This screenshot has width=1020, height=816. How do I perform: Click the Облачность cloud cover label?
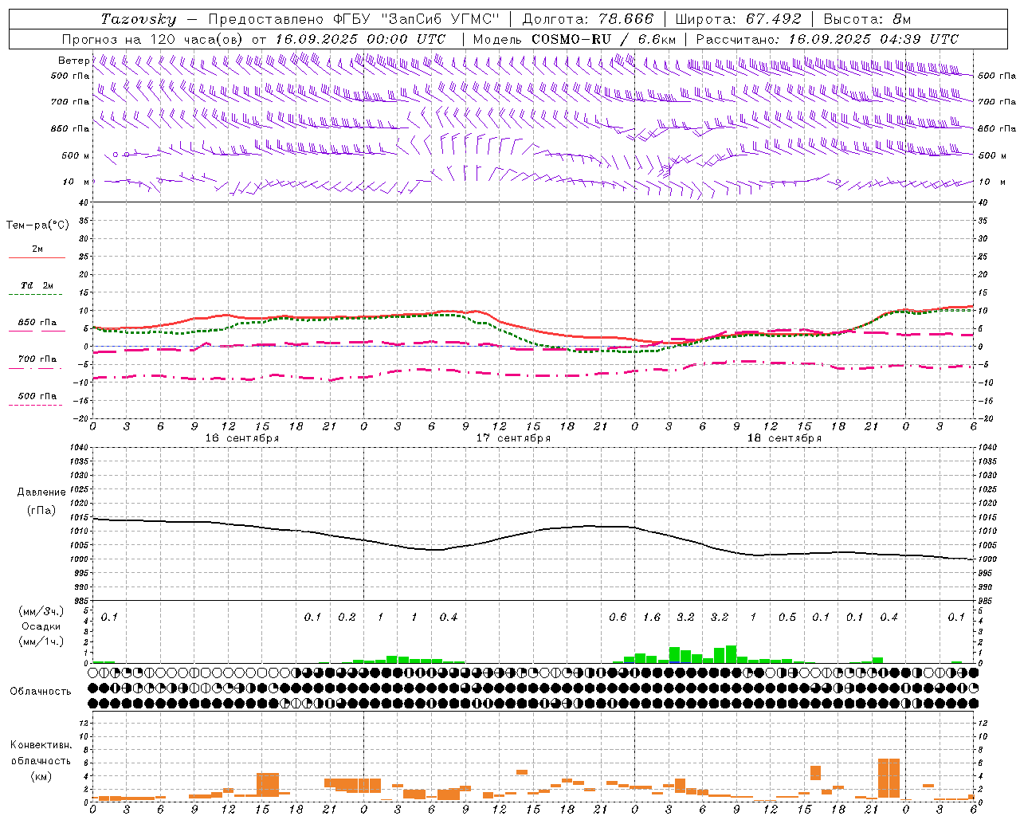(41, 692)
